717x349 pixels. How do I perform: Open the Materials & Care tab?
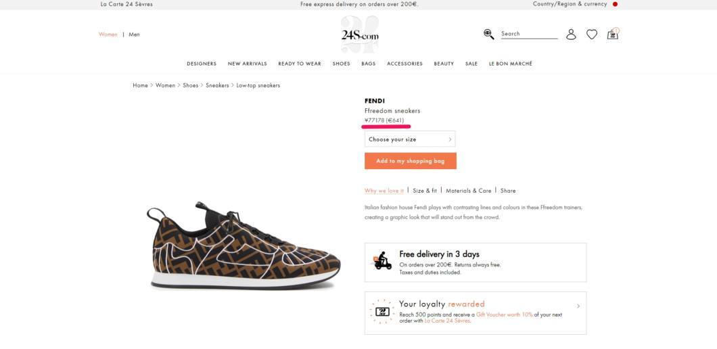[468, 191]
